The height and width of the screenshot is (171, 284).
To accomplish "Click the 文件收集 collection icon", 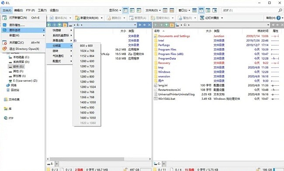I will point(6,99).
